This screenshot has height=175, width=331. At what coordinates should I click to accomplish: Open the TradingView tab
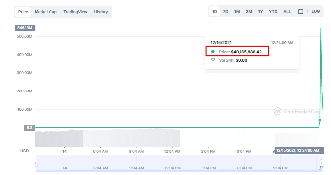tap(75, 12)
